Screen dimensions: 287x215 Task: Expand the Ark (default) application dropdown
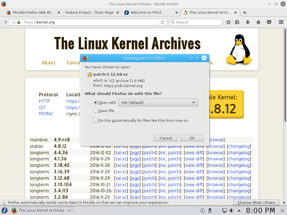(x=158, y=102)
